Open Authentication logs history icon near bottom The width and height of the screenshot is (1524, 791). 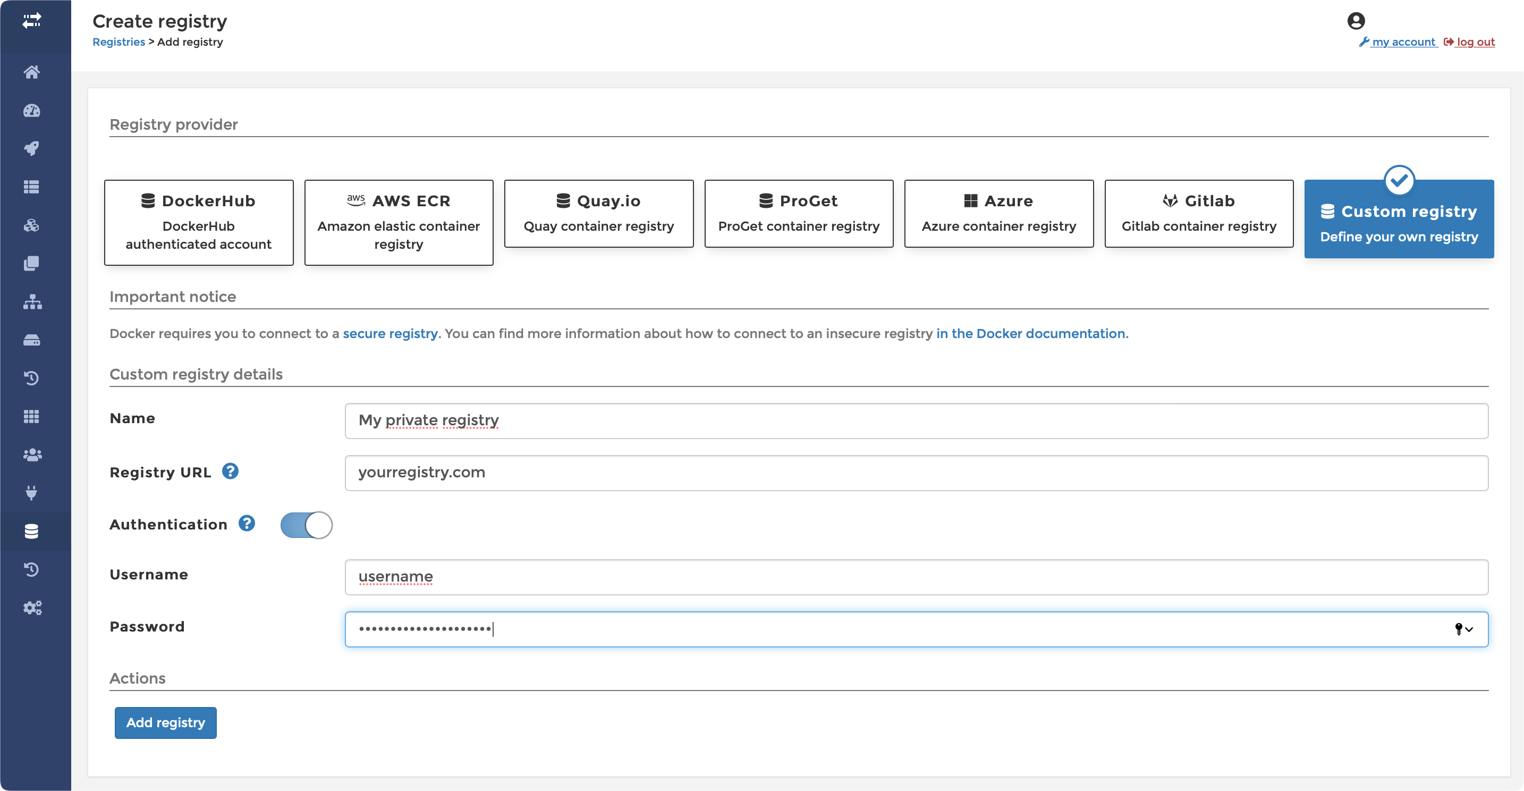[x=32, y=570]
